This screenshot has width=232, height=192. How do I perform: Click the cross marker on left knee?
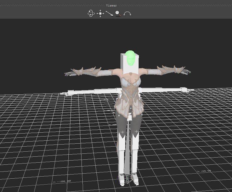[x=122, y=131]
